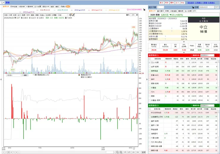
Task: Open the 重大事件 tab
Action: pyautogui.click(x=160, y=11)
